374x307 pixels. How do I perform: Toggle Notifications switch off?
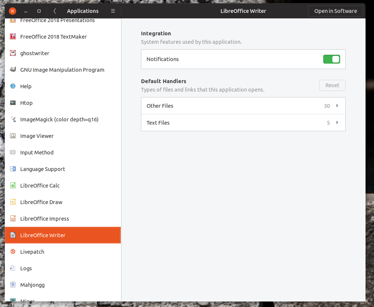pos(332,59)
